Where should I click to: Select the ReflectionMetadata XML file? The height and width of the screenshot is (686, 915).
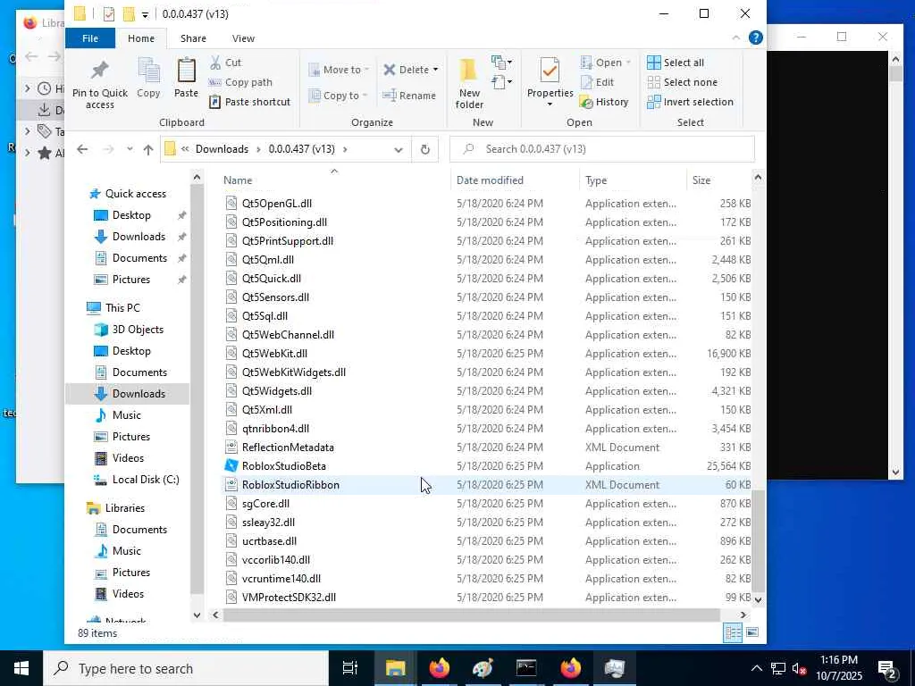coord(288,448)
